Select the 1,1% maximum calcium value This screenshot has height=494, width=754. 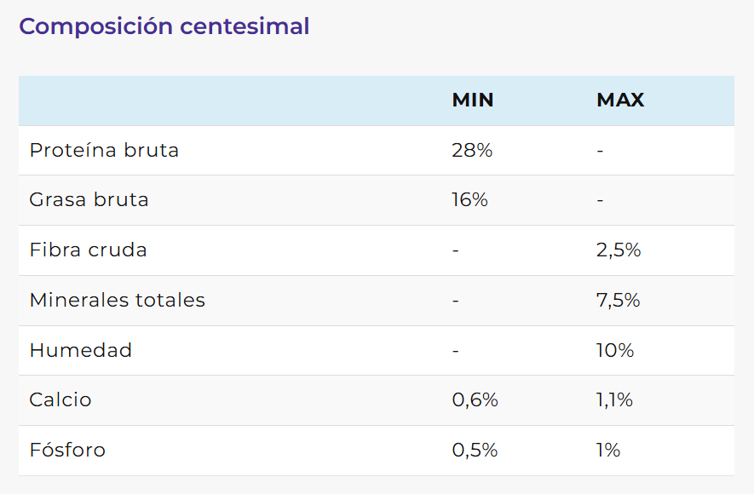(614, 400)
